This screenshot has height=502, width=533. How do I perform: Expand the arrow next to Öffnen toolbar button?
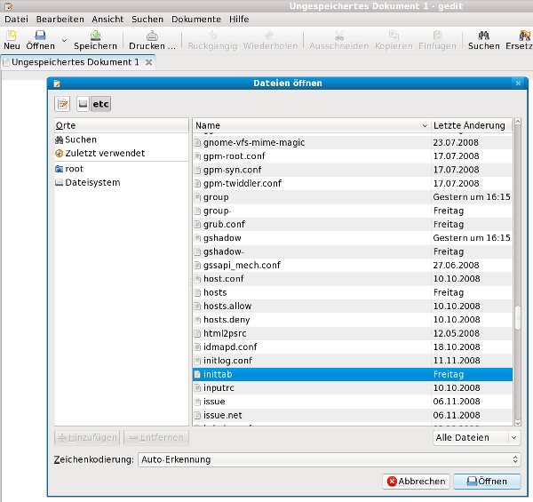[x=64, y=41]
